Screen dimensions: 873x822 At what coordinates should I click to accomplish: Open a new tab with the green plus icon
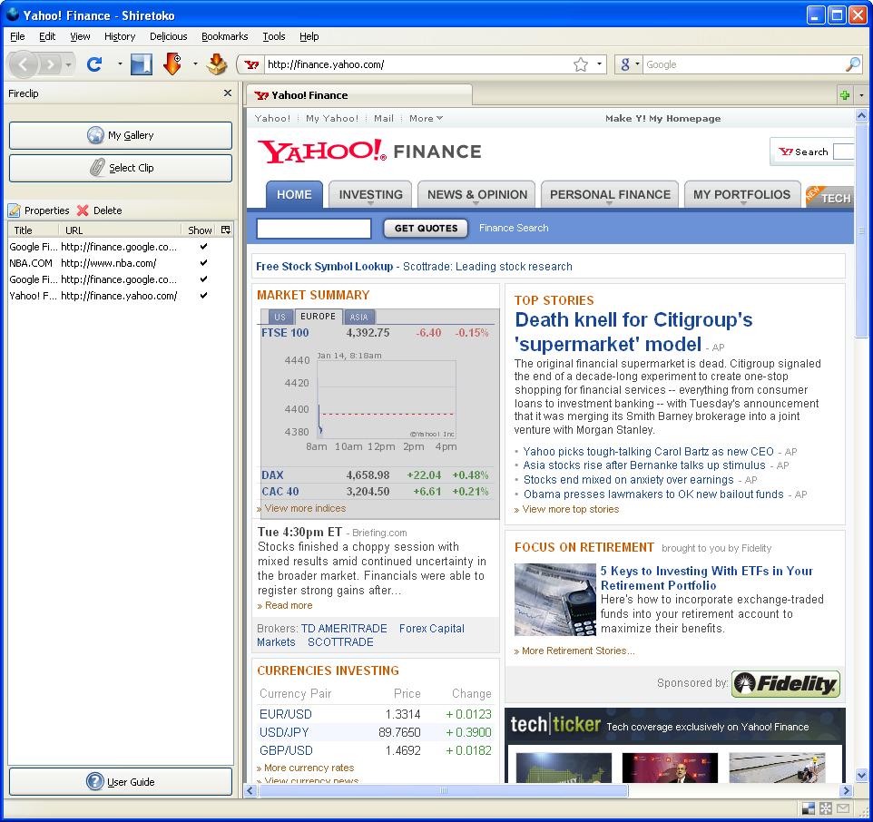click(x=845, y=95)
